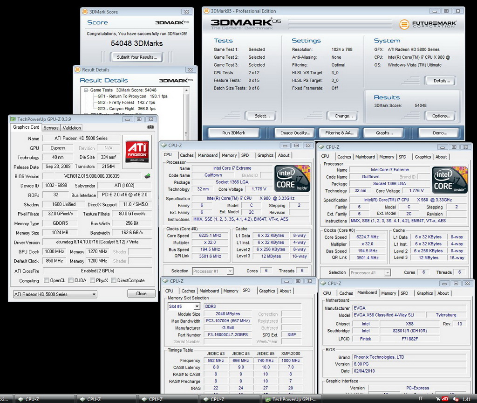Click the Core Speed 6225.1 MHz value

click(x=210, y=235)
